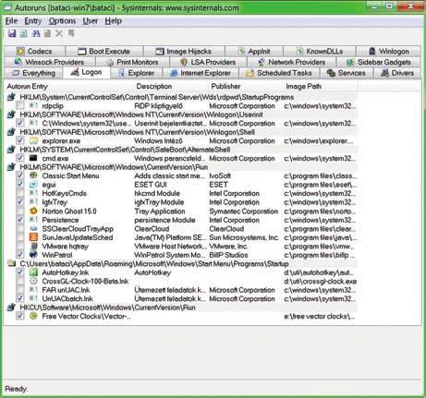Click the Find binoculars toolbar icon
Screen dimensions: 426x398
click(36, 33)
